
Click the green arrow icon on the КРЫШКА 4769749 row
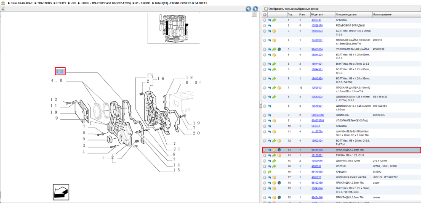coord(274,20)
